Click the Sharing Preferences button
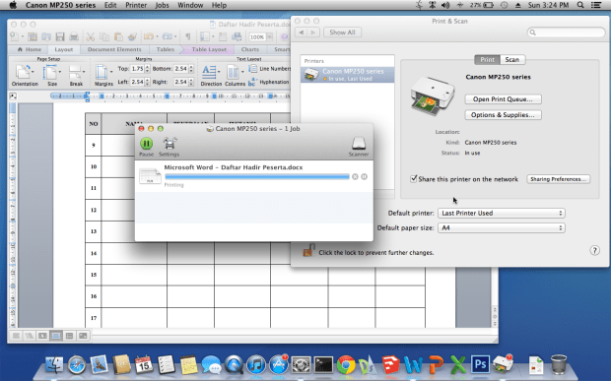The image size is (611, 381). (559, 179)
